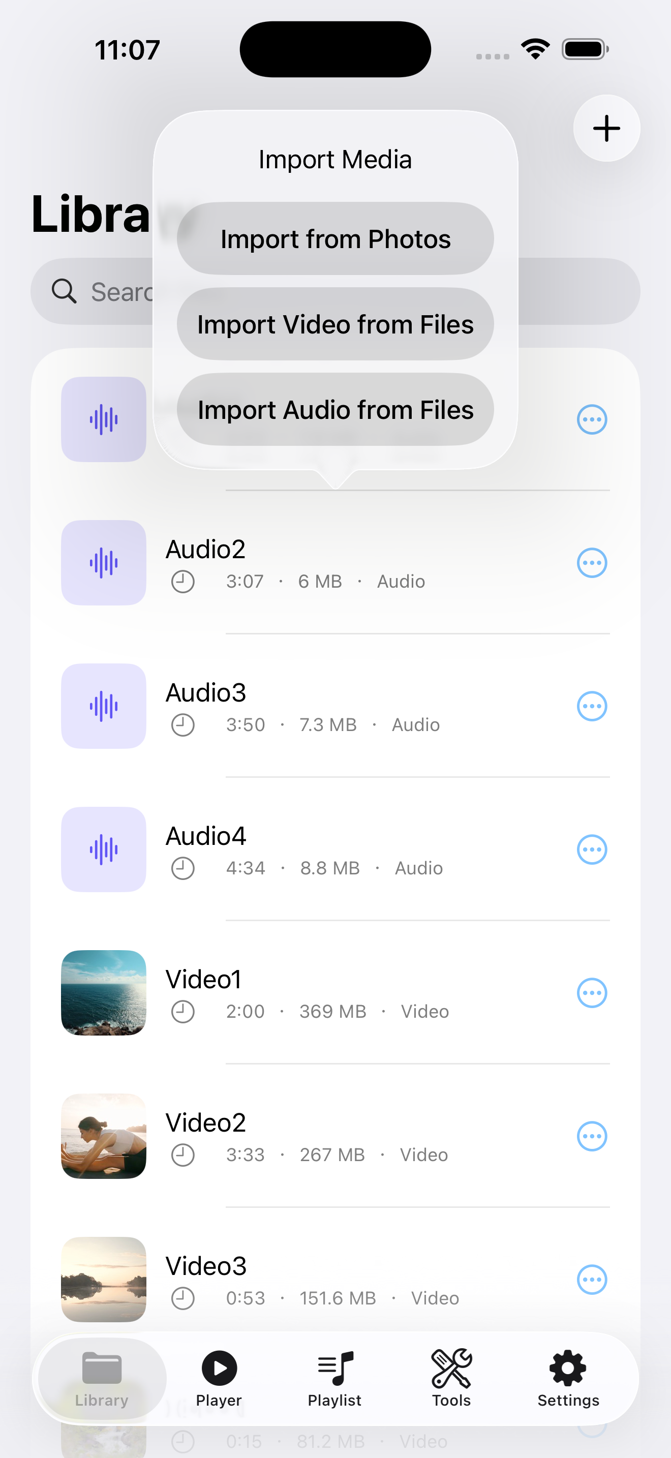Open more options for Video3
This screenshot has width=671, height=1458.
(x=592, y=1279)
